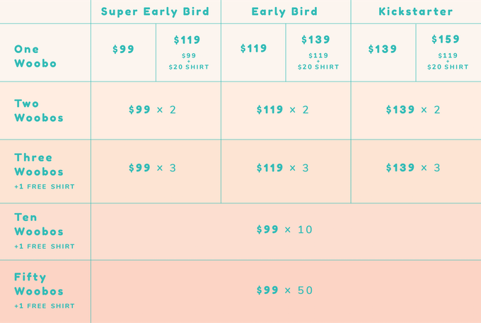
Task: Click the Kickstarter one-Woobo $139 price
Action: (x=383, y=50)
